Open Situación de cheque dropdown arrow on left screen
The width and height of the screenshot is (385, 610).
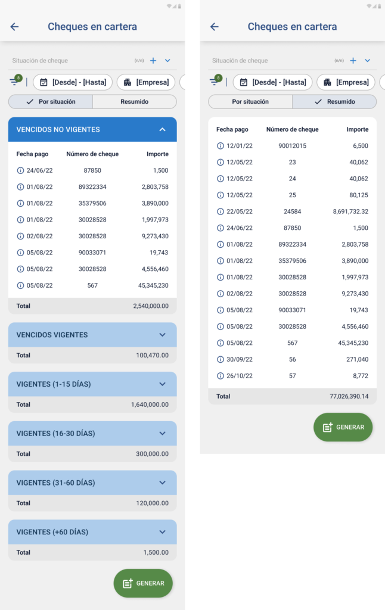pyautogui.click(x=167, y=61)
